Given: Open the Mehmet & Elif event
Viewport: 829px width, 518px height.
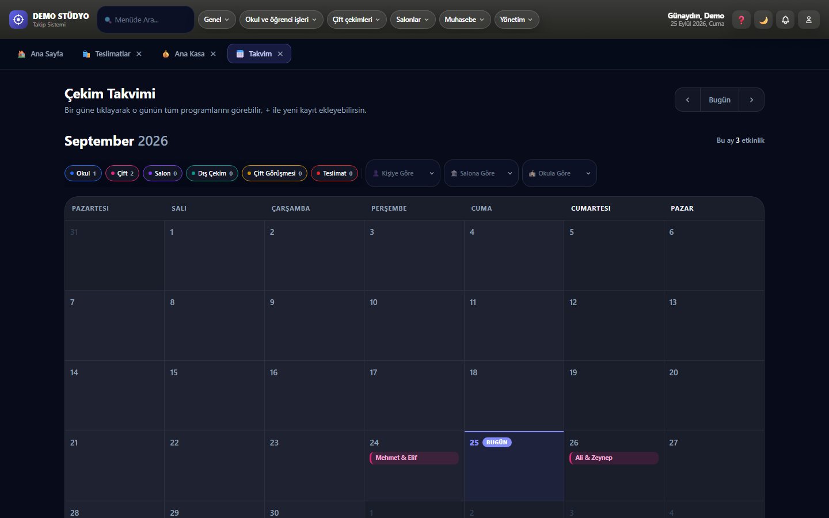Looking at the screenshot, I should click(414, 458).
